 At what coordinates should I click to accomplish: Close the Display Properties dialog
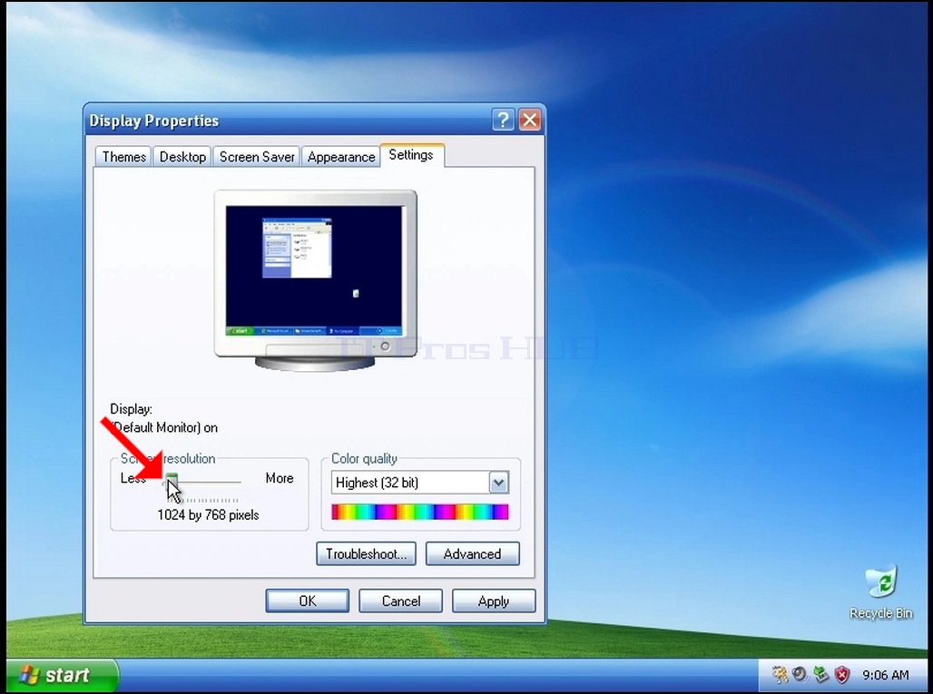(x=529, y=120)
